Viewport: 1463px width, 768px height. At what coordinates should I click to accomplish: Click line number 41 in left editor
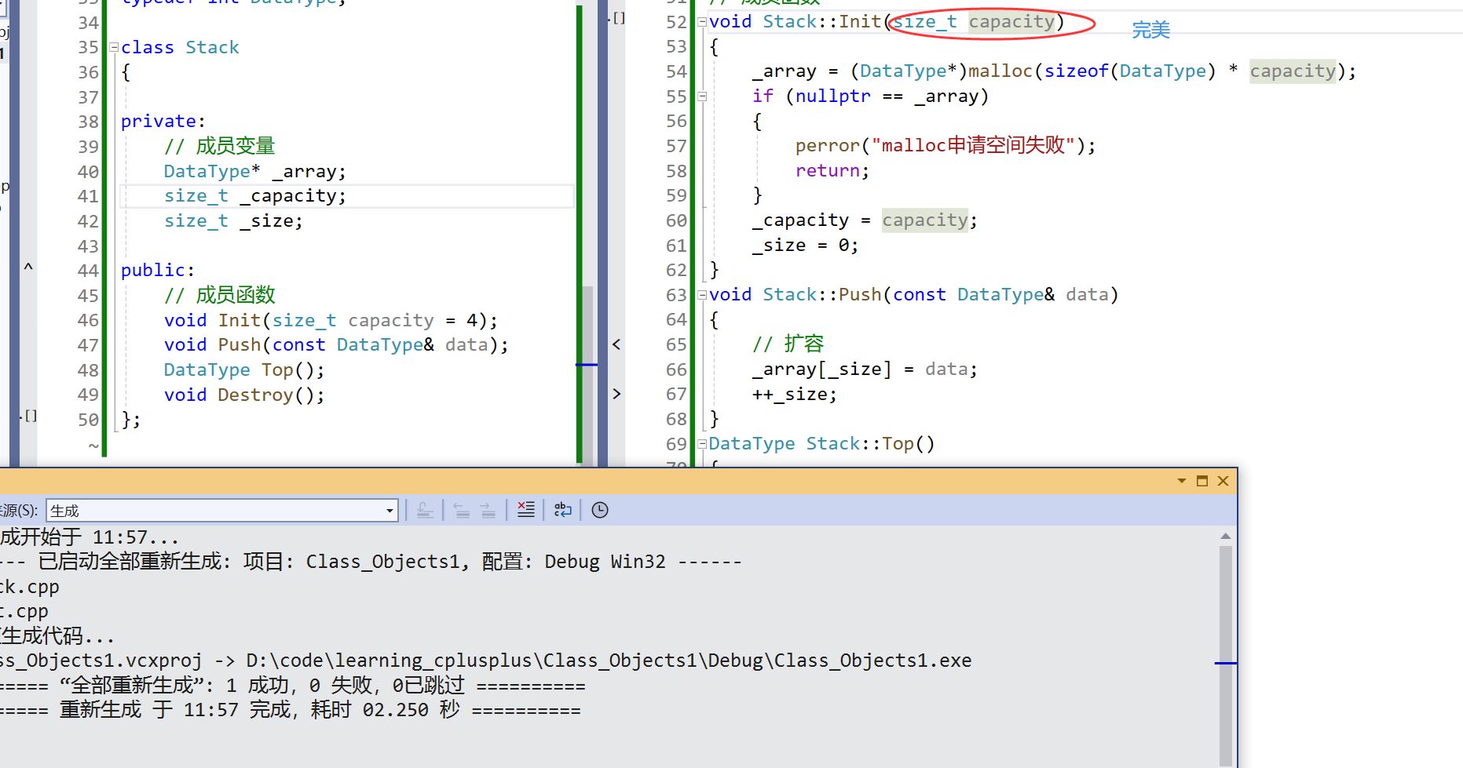pos(88,196)
